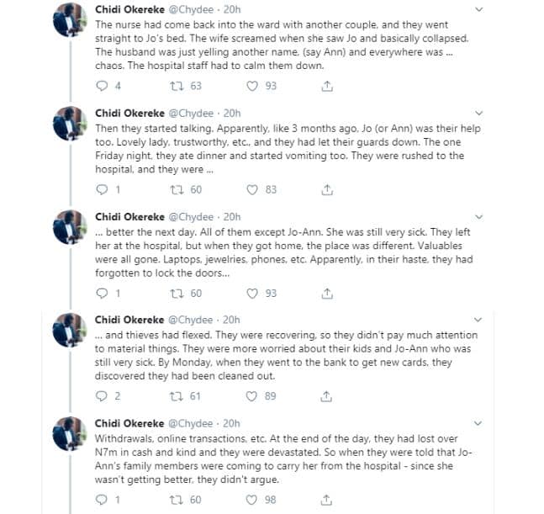The height and width of the screenshot is (514, 544).
Task: Share the tweet starting "The nurse had come back"
Action: pyautogui.click(x=328, y=86)
